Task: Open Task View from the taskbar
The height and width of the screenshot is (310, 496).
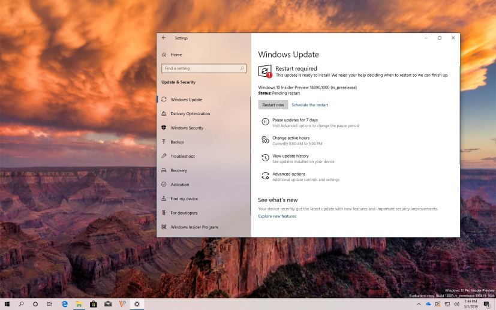Action: 49,304
